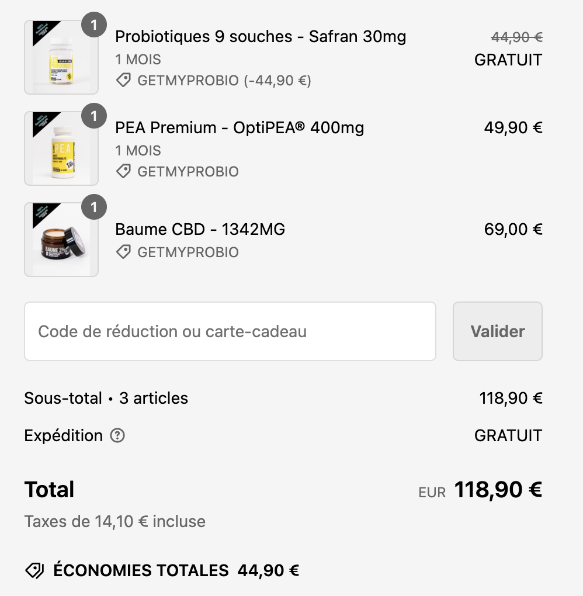Open the Baume CBD jar thumbnail
This screenshot has height=596, width=583.
click(x=61, y=240)
